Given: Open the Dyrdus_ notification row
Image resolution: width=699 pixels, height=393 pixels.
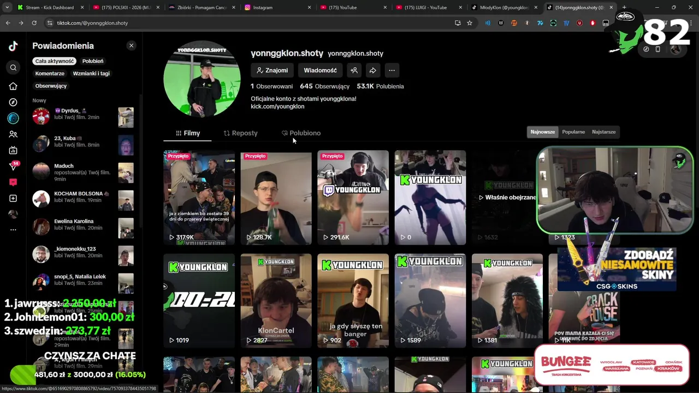Looking at the screenshot, I should click(x=83, y=116).
